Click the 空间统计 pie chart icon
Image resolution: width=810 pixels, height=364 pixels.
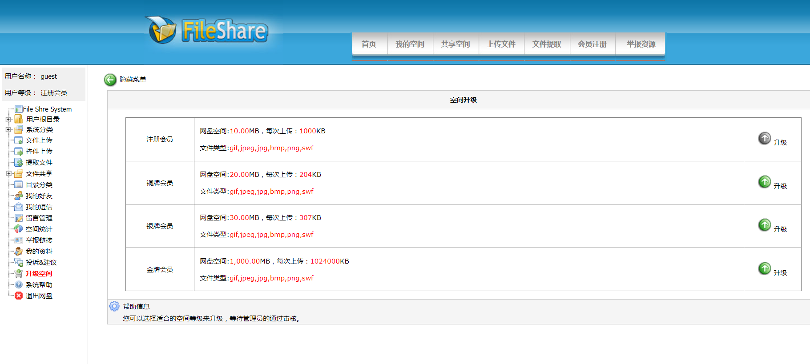[x=18, y=229]
